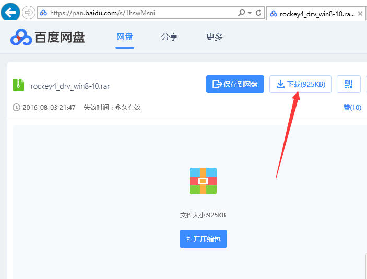Click the browser Forward arrow button
This screenshot has height=279, width=367.
pyautogui.click(x=29, y=13)
